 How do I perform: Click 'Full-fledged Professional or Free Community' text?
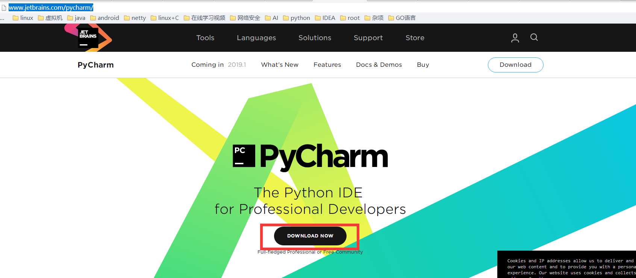point(310,252)
